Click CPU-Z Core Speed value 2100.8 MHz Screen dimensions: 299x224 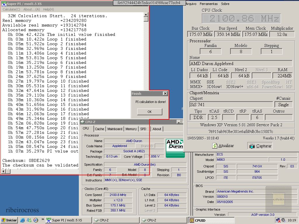(118, 195)
